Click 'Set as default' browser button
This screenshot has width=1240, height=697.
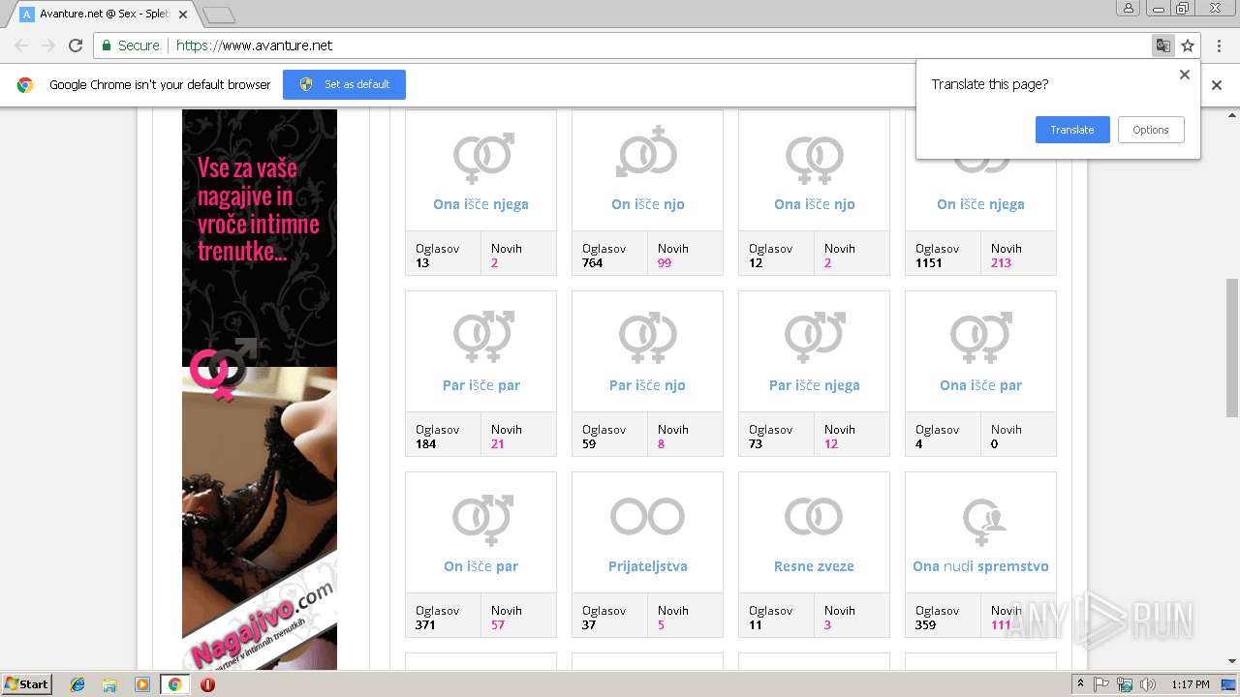(344, 84)
